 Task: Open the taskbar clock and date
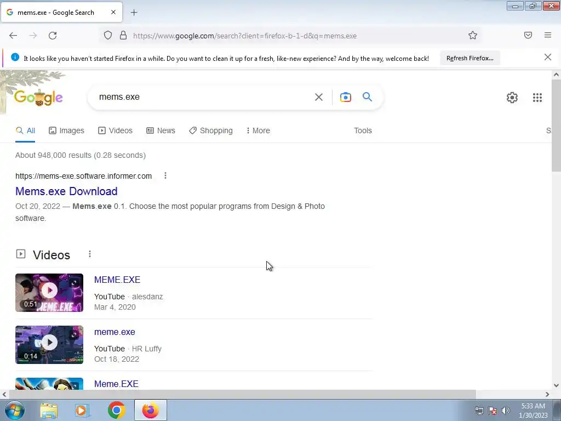click(533, 411)
